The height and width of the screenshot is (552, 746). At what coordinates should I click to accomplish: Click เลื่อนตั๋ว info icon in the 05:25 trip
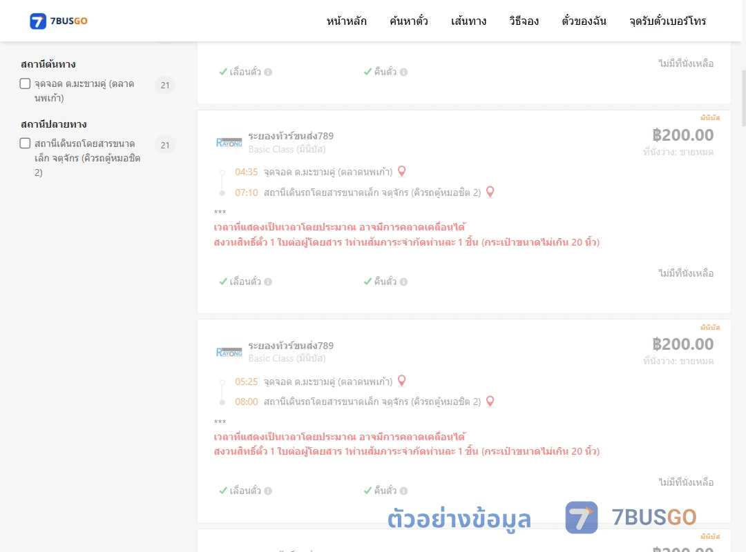click(x=268, y=491)
